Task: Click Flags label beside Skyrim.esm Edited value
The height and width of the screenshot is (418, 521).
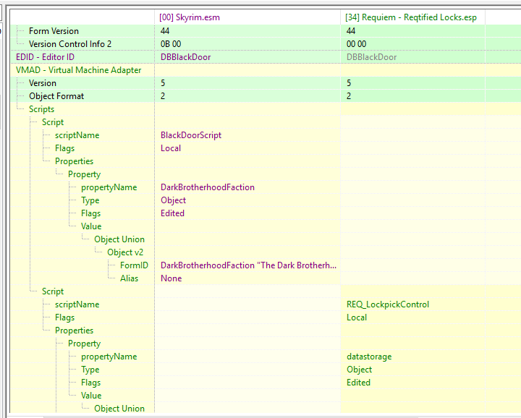Action: (x=90, y=213)
